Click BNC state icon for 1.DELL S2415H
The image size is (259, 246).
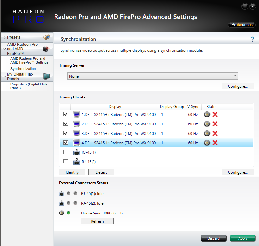pyautogui.click(x=207, y=114)
